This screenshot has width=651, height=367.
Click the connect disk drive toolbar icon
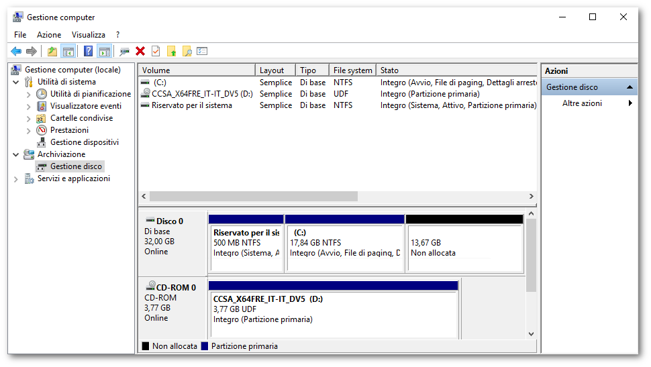(x=124, y=51)
